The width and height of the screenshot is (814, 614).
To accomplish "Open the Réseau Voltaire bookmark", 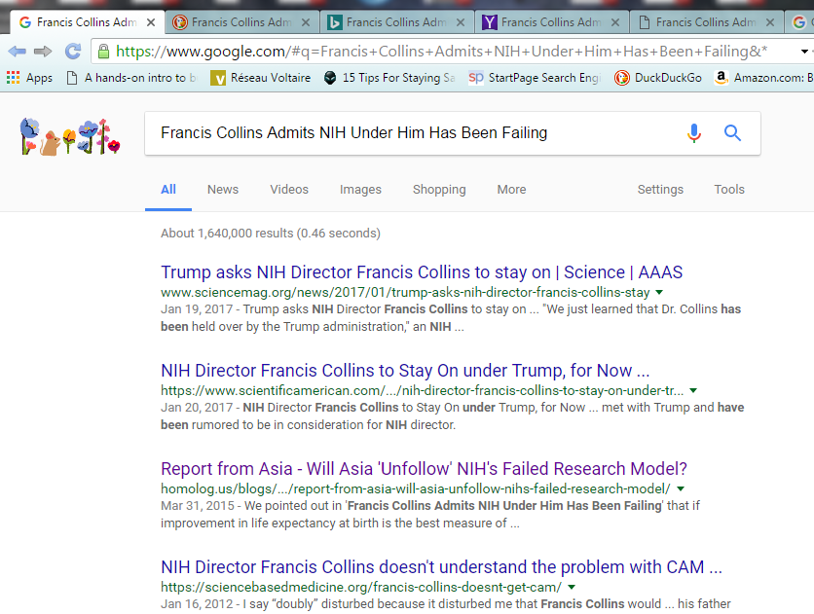I will coord(261,78).
